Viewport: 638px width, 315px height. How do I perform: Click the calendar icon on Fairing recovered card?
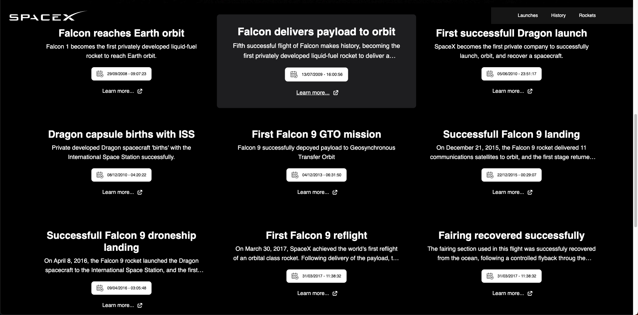coord(490,276)
